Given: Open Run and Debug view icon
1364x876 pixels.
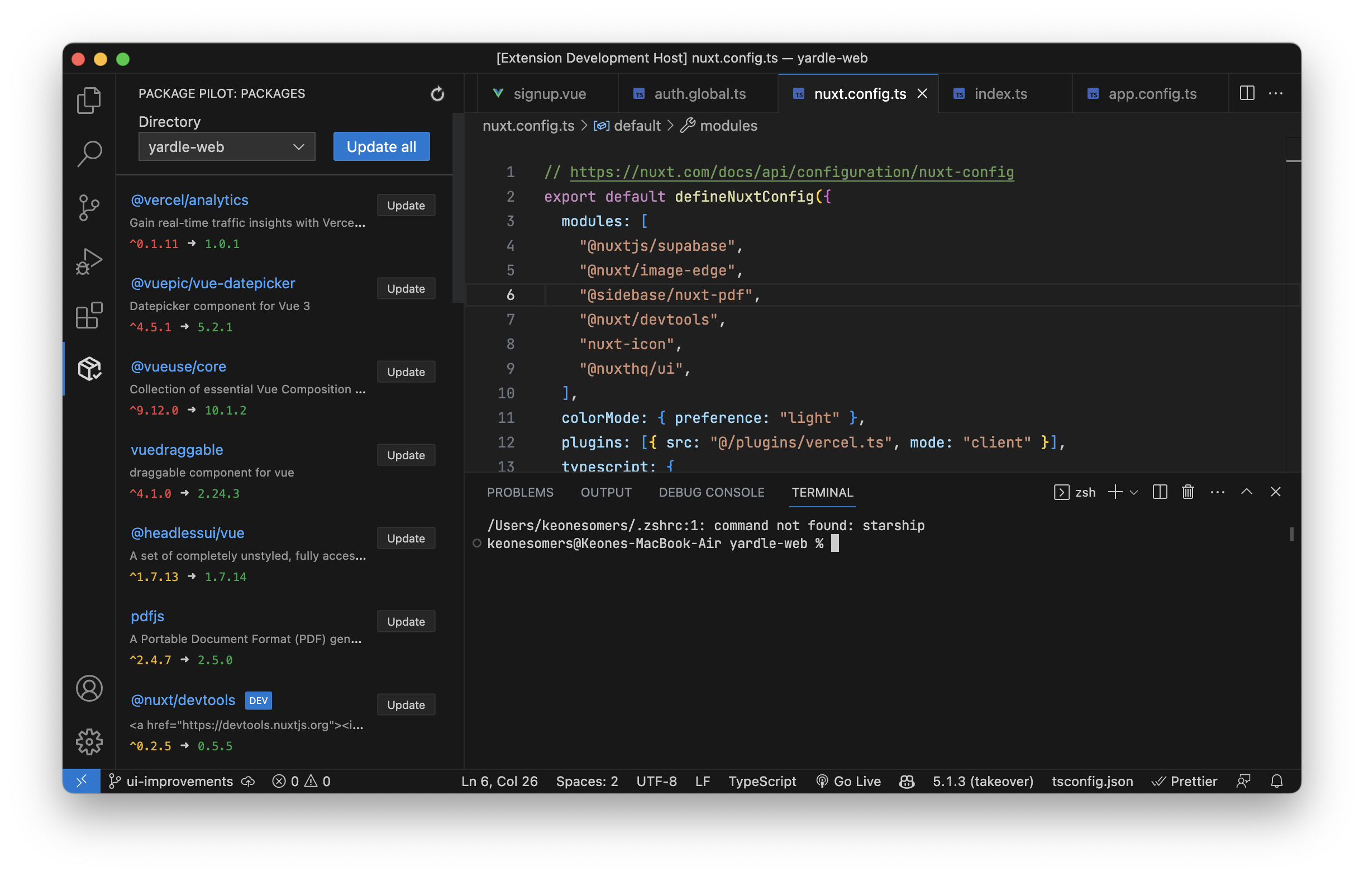Looking at the screenshot, I should 89,261.
